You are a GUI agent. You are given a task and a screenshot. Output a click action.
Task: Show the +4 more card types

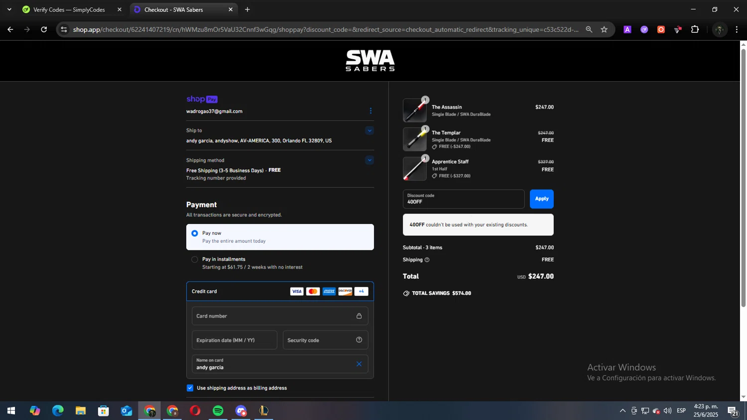click(362, 292)
